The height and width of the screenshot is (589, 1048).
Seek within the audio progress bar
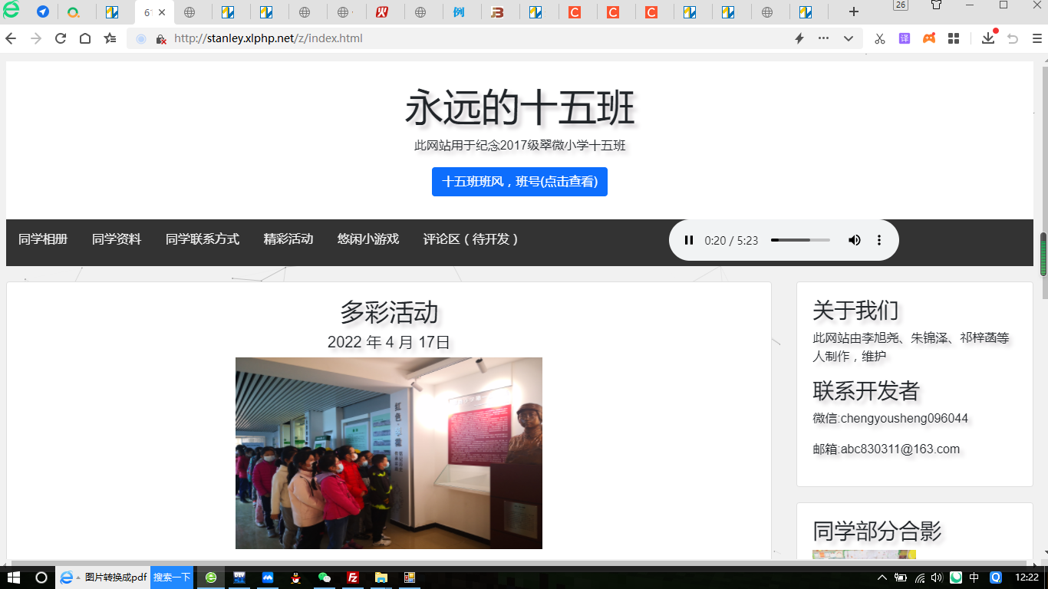800,240
